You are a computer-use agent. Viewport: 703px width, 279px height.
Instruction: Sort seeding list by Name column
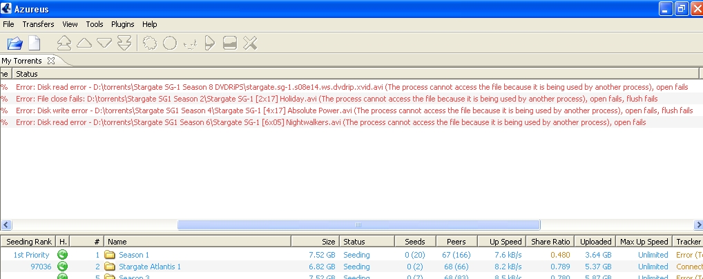point(198,241)
